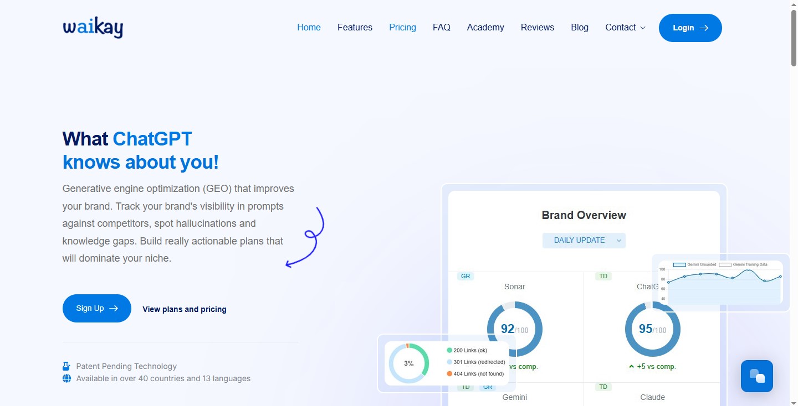Click the page vertical scrollbar
The width and height of the screenshot is (798, 406).
794,39
